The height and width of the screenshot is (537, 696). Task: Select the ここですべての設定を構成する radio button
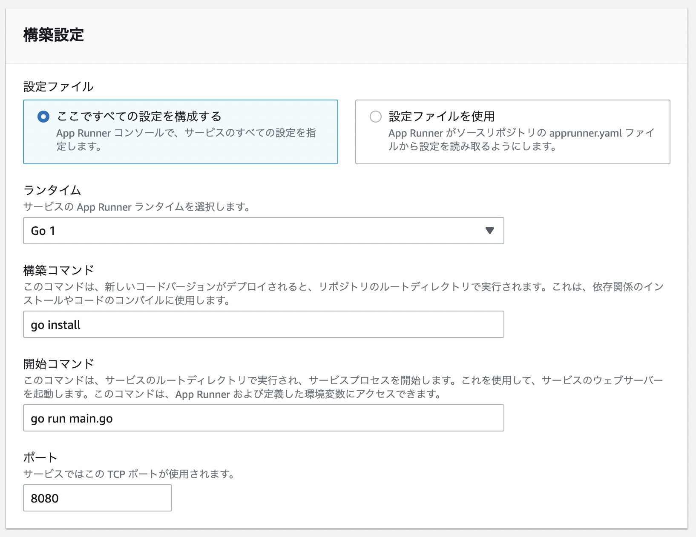(43, 117)
